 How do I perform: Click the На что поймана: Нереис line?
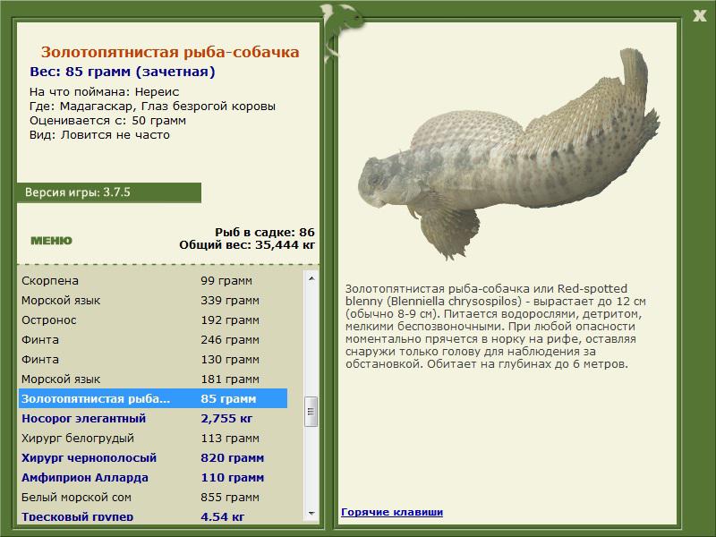(104, 92)
